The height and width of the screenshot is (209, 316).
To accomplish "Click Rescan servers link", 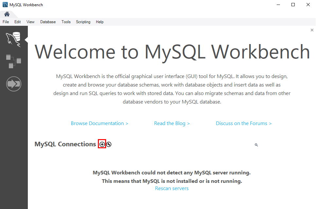I will [x=172, y=188].
